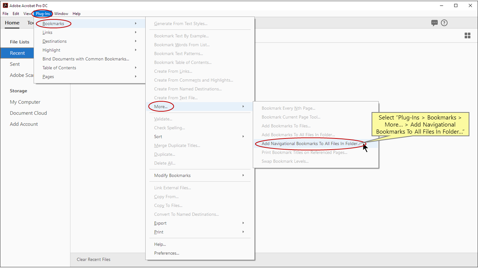The width and height of the screenshot is (478, 268).
Task: Expand the Export submenu
Action: (160, 223)
